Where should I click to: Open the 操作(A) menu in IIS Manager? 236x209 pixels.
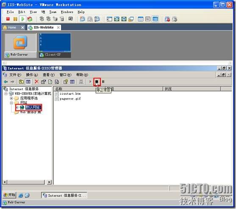[x=32, y=75]
